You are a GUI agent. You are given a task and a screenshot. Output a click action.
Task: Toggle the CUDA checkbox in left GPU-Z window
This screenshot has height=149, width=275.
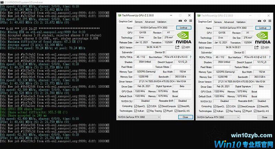pos(148,106)
